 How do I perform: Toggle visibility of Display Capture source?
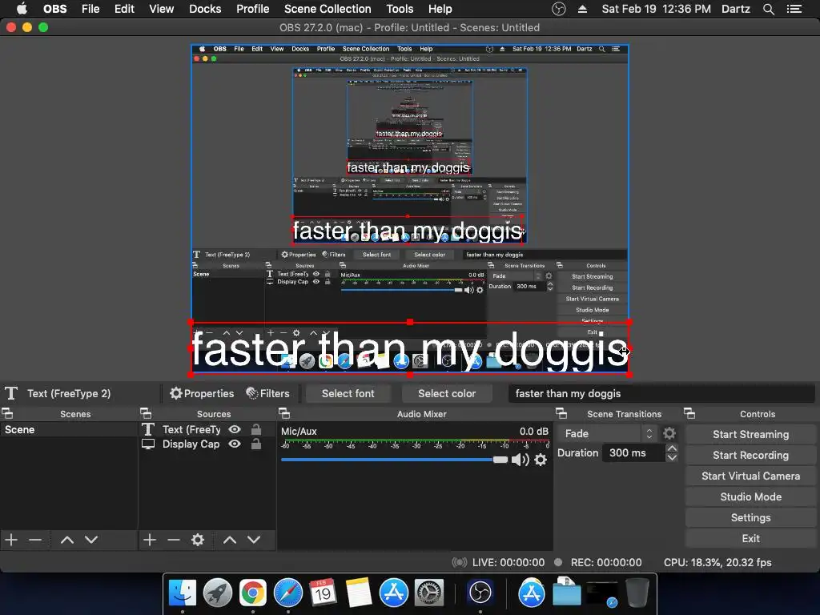235,444
